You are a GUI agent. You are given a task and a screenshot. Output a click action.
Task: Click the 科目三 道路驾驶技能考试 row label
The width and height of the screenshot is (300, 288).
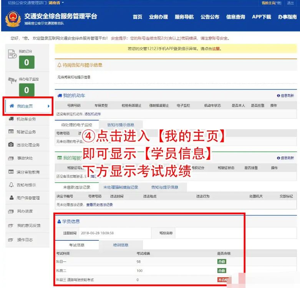coord(75,280)
